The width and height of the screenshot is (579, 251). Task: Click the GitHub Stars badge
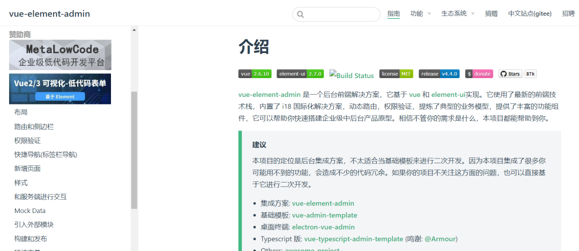pos(510,74)
